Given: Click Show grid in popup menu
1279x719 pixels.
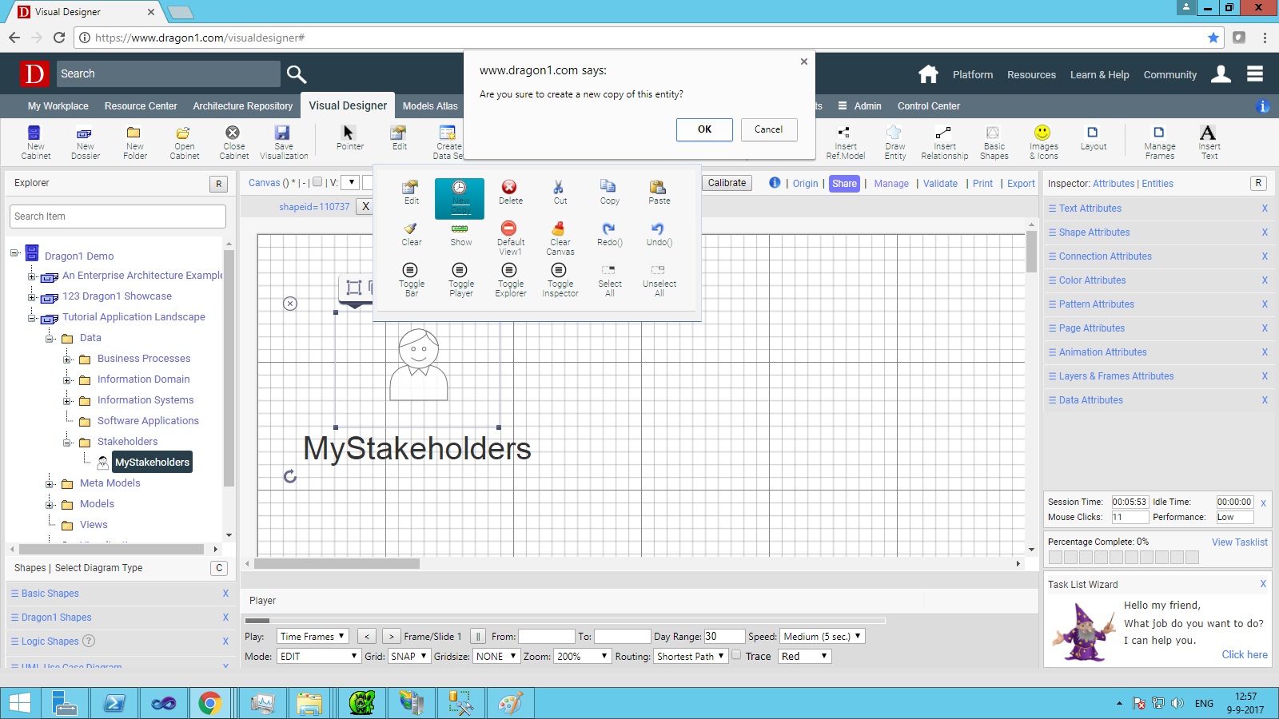Looking at the screenshot, I should click(x=460, y=234).
